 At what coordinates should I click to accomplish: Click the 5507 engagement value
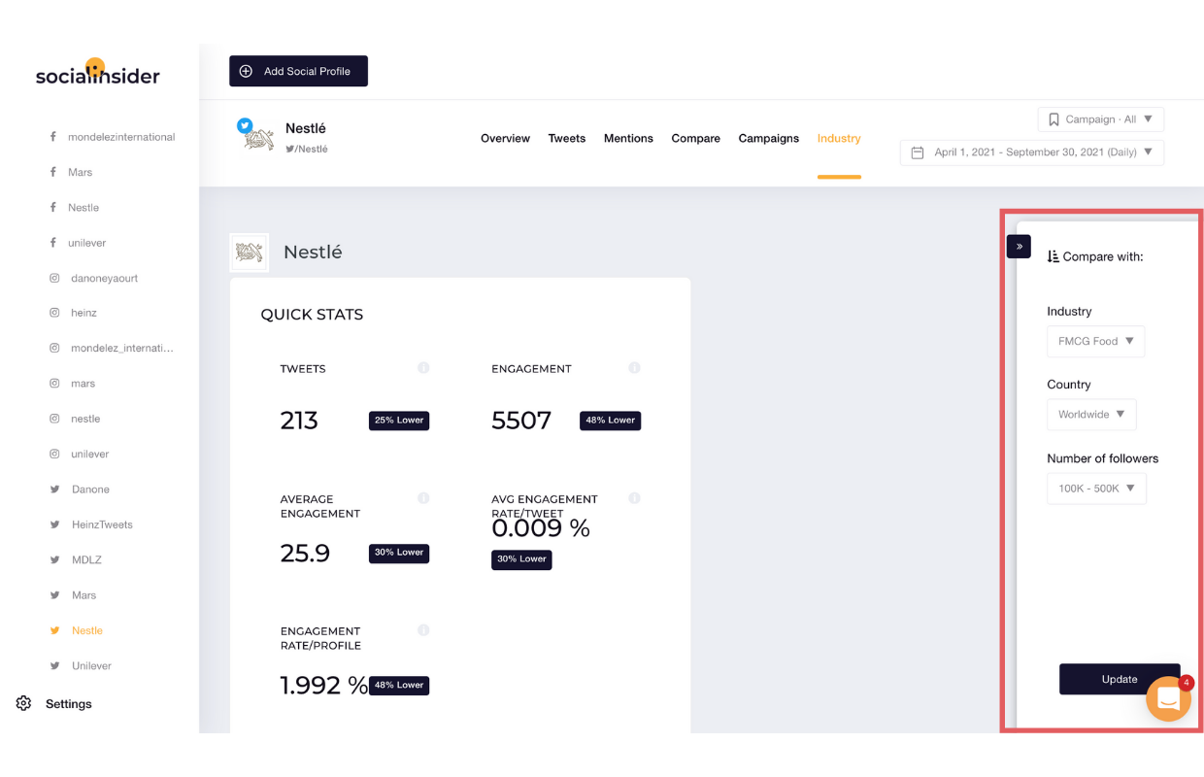pos(521,421)
